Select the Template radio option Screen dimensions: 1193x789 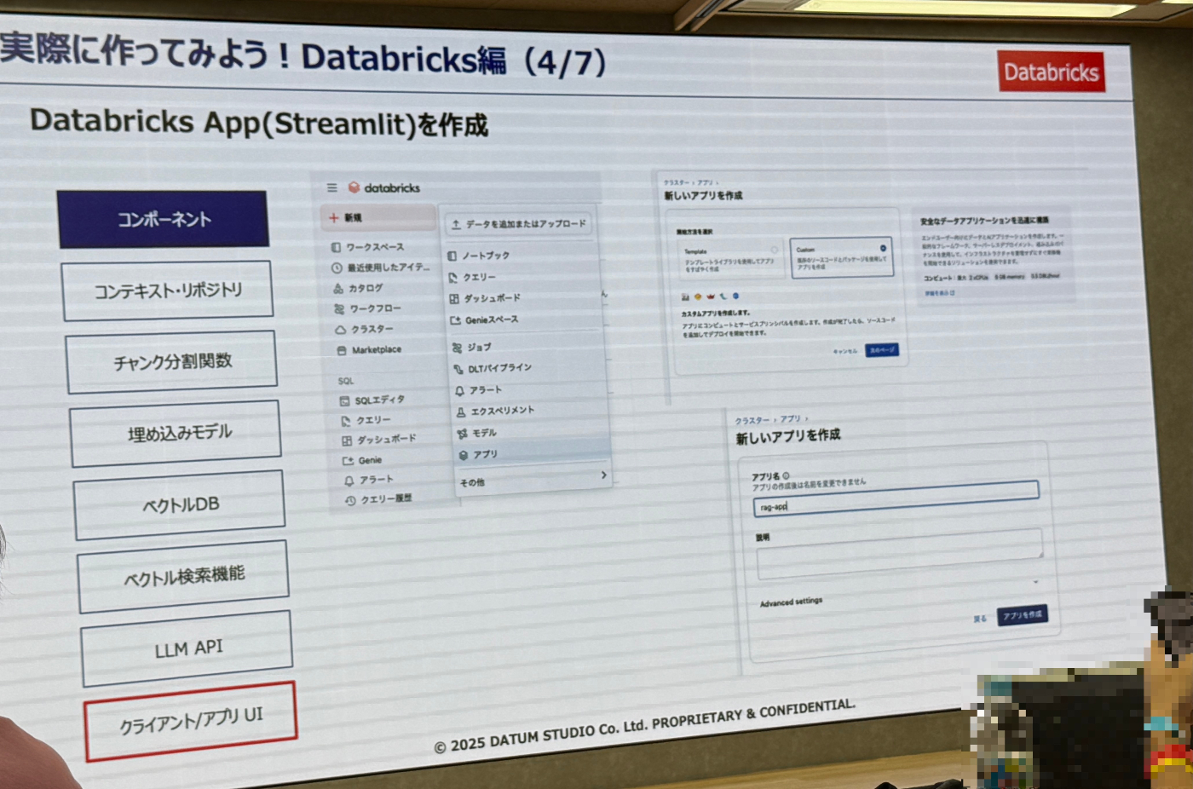774,250
